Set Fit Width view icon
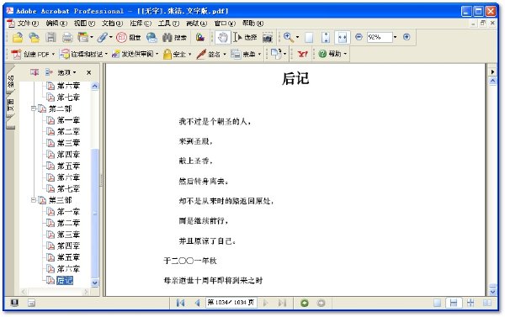The image size is (505, 317). click(x=342, y=38)
